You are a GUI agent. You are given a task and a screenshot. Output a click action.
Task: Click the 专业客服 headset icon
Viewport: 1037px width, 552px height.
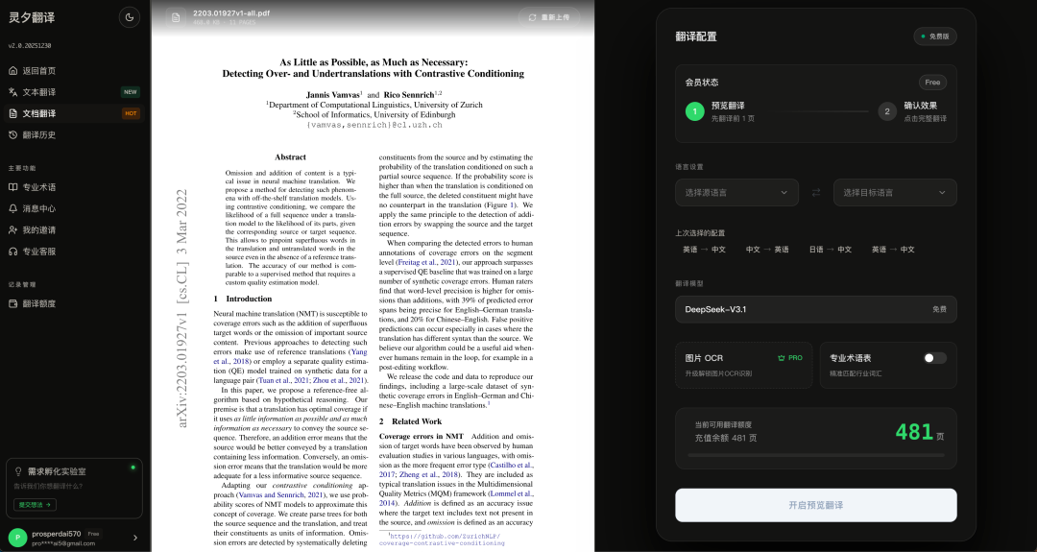[13, 252]
